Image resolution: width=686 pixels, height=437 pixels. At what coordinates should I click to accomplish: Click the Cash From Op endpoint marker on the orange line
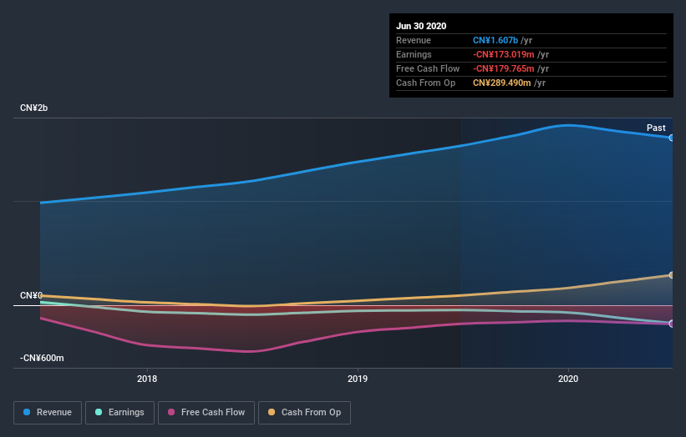point(672,275)
